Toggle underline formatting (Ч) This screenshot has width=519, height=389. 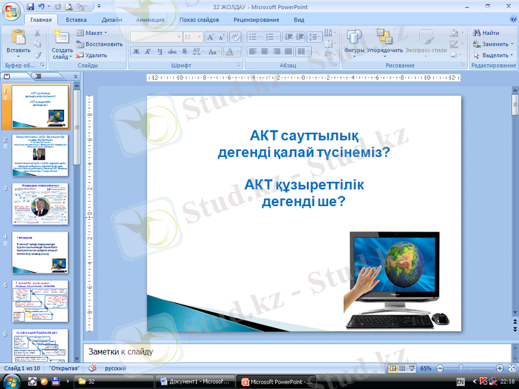(160, 51)
